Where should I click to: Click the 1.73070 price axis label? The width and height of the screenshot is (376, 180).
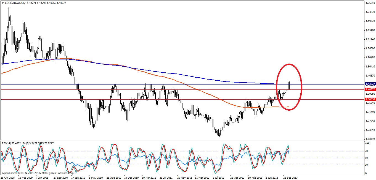[x=370, y=12]
